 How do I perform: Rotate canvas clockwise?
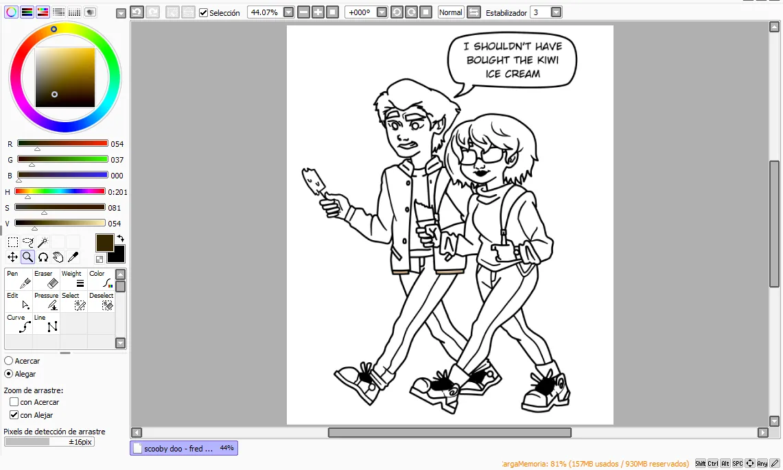[x=412, y=12]
